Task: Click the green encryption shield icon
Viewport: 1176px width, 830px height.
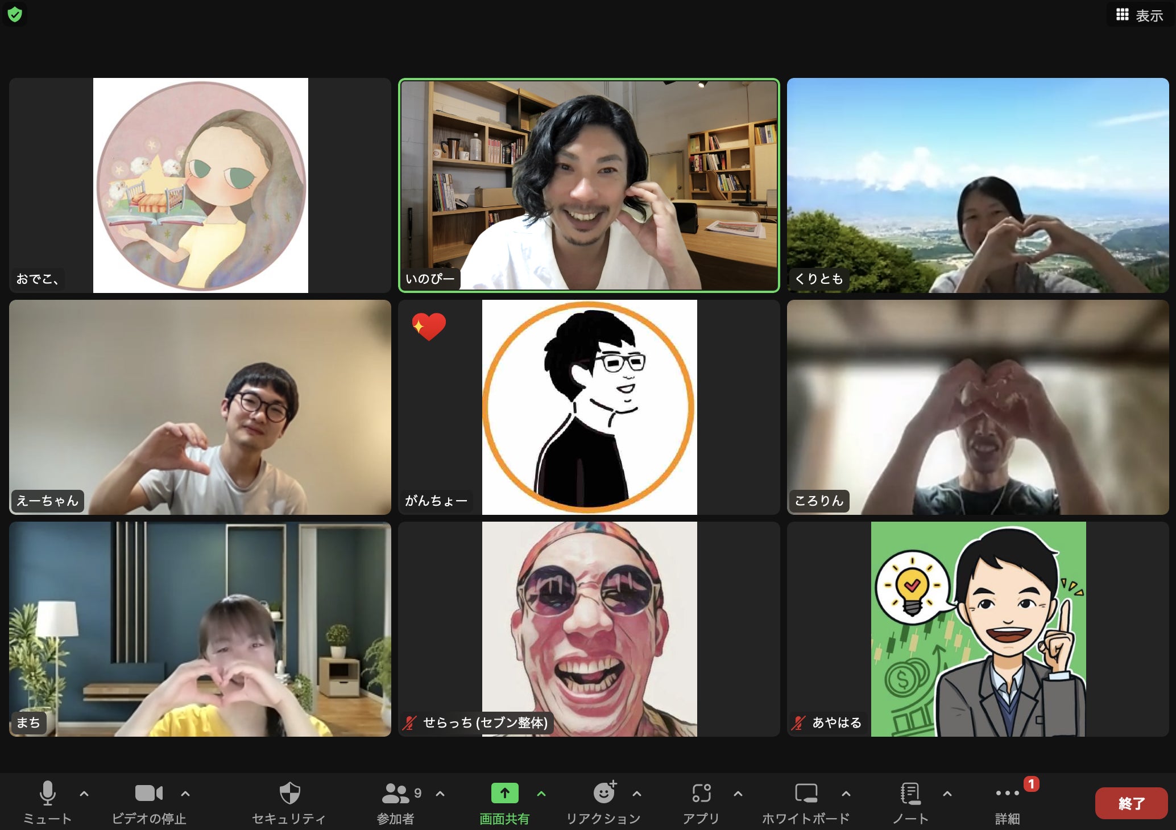Action: pos(15,14)
